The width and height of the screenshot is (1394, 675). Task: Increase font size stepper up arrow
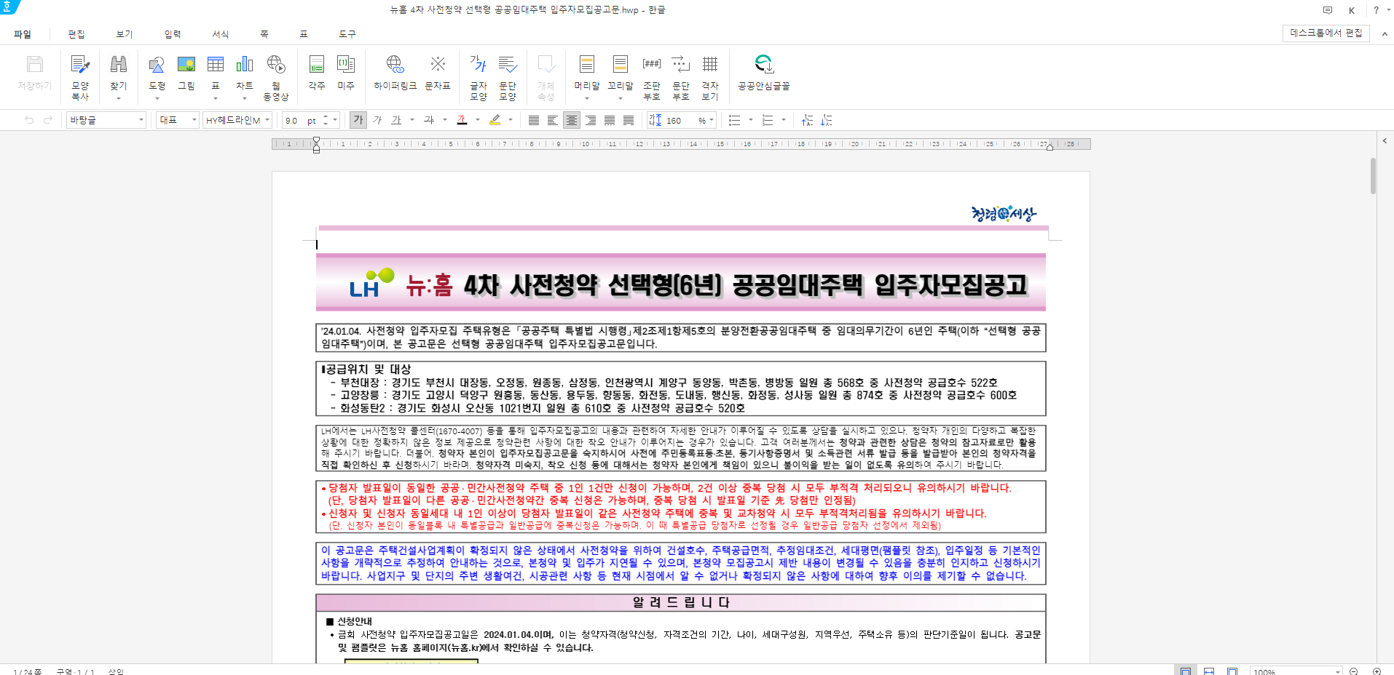click(x=326, y=116)
